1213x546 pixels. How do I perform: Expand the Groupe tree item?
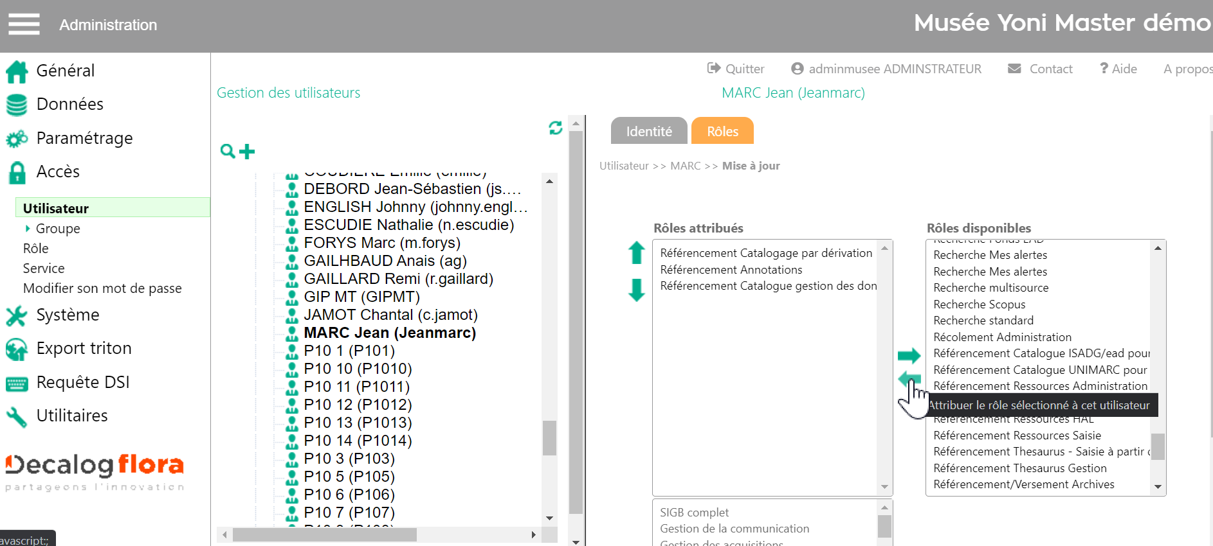(x=28, y=229)
